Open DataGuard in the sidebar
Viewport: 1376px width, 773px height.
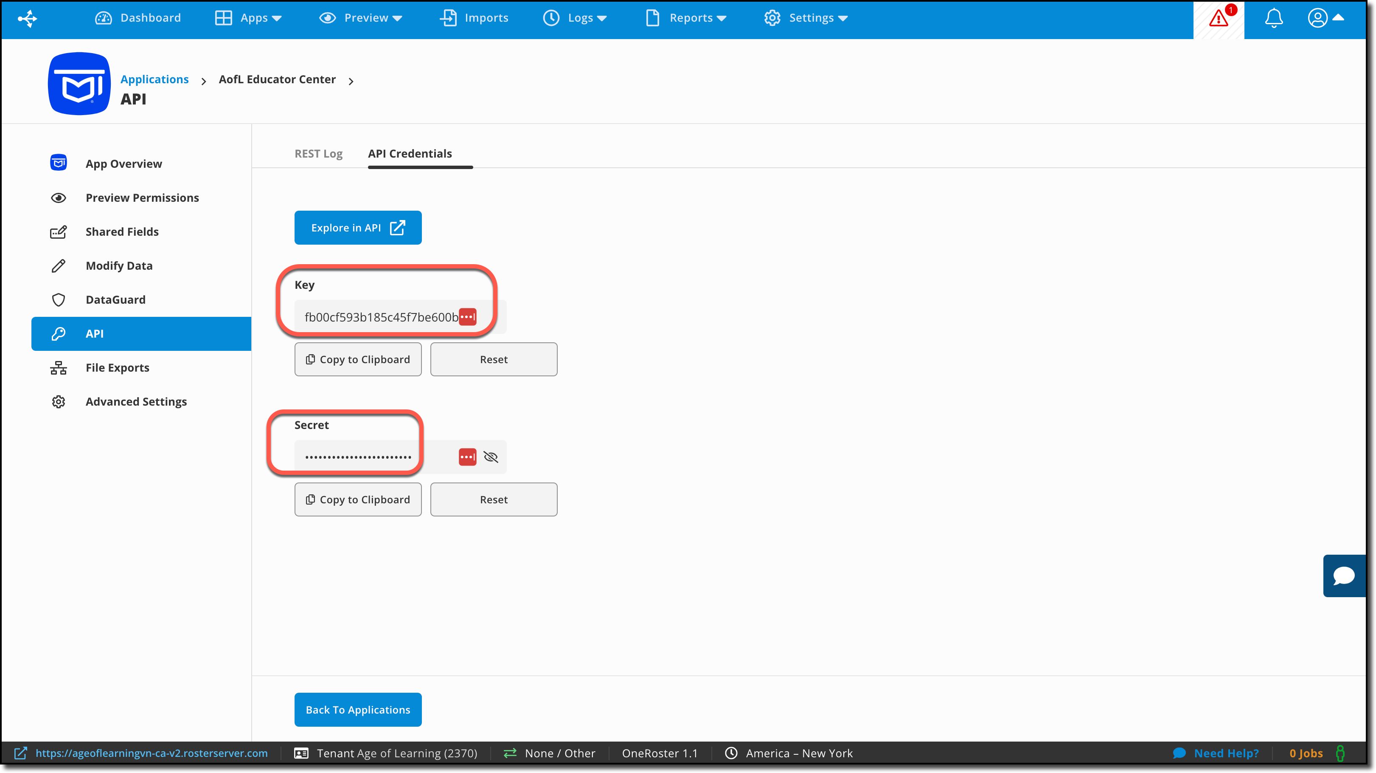pos(116,300)
